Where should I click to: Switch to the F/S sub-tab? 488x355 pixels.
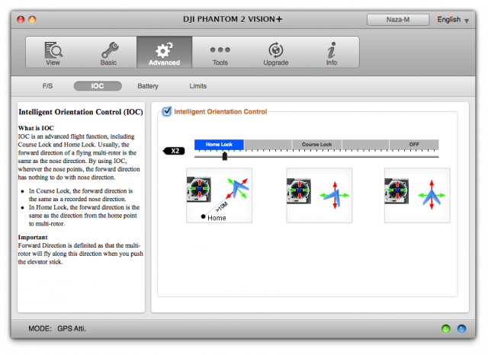tap(47, 86)
